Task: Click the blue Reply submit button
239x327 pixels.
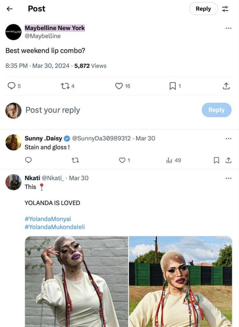Action: coord(216,110)
